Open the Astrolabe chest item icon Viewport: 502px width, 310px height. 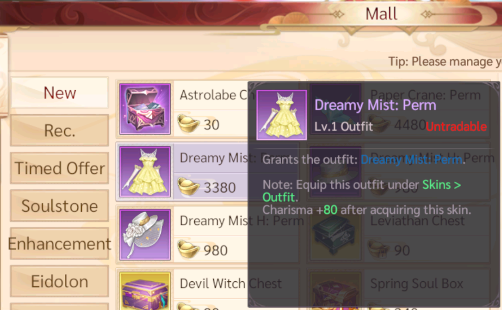(x=145, y=109)
